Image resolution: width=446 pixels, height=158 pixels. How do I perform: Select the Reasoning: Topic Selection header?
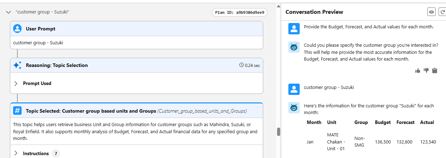(57, 65)
